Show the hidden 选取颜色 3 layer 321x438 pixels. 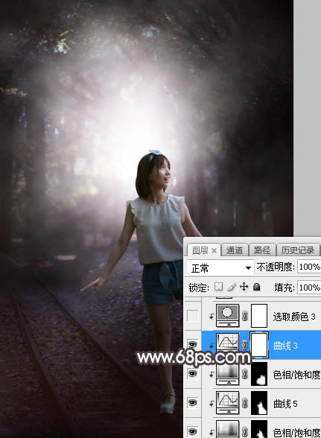192,316
